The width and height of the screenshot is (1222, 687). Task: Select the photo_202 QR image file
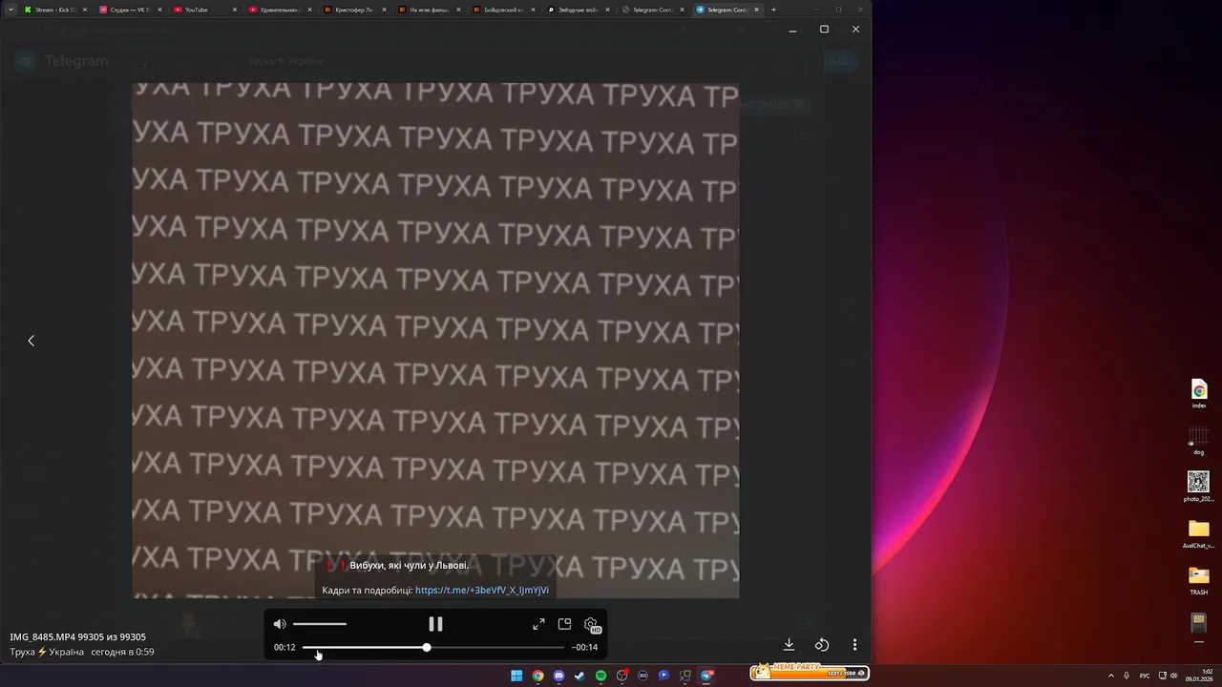1199,487
